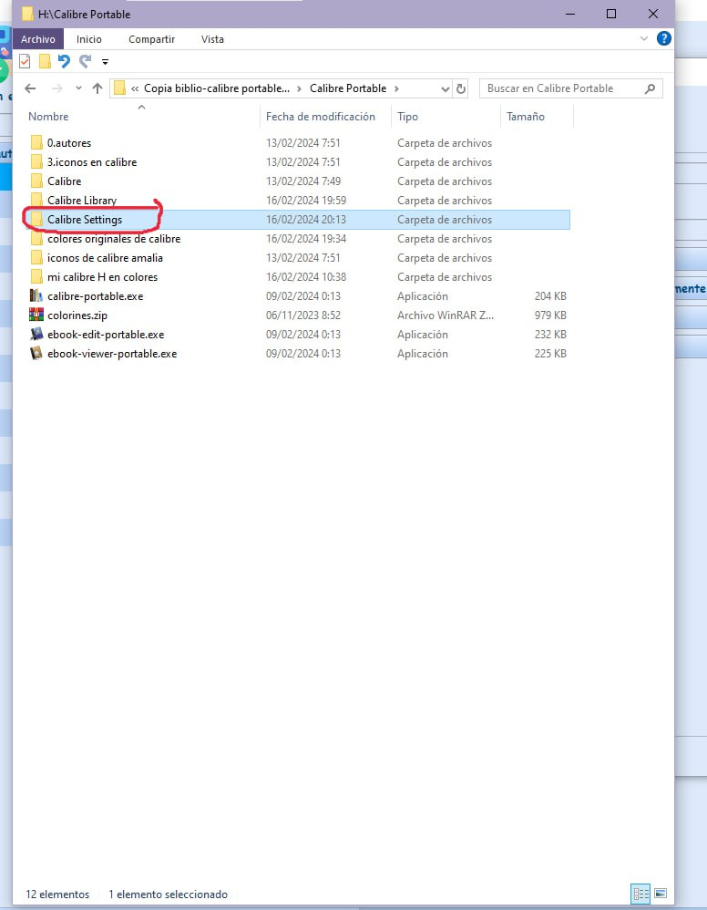Go back with the Back arrow
The width and height of the screenshot is (707, 910).
coord(31,88)
